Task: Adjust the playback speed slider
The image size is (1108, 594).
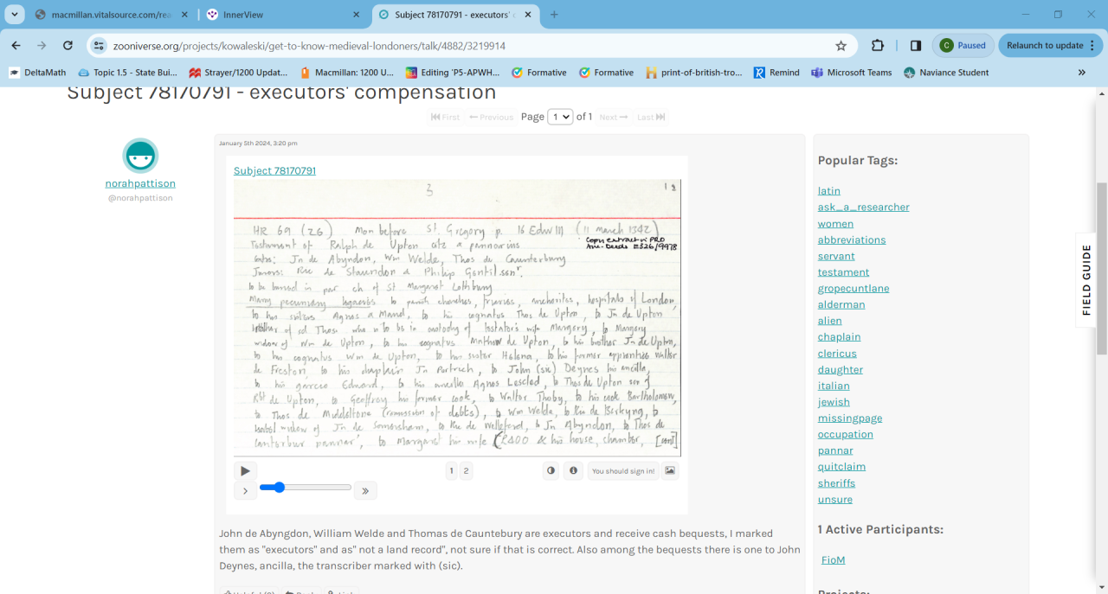Action: point(306,488)
